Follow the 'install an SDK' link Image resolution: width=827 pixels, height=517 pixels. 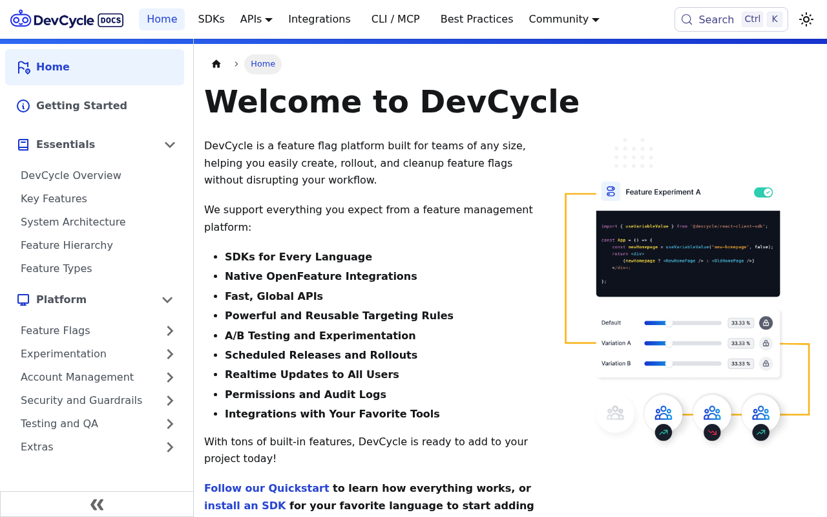(x=245, y=506)
